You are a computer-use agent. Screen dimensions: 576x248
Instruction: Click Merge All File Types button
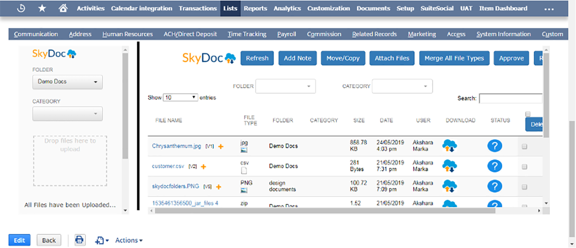click(454, 58)
